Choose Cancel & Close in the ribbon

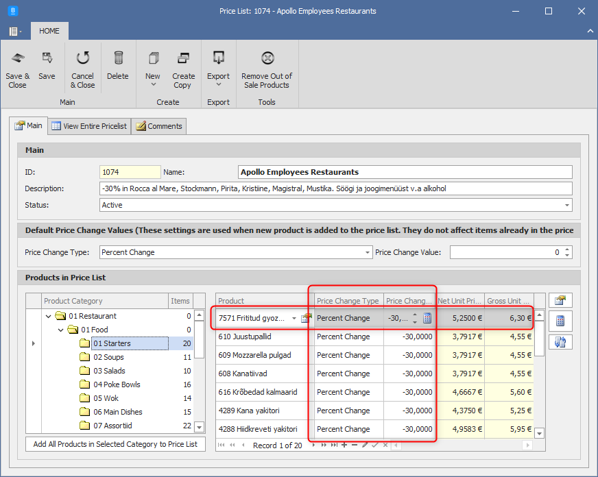click(x=83, y=71)
